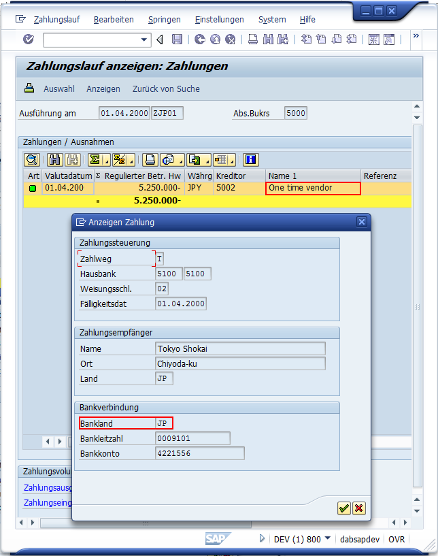Click the Create New Session icon

point(374,39)
